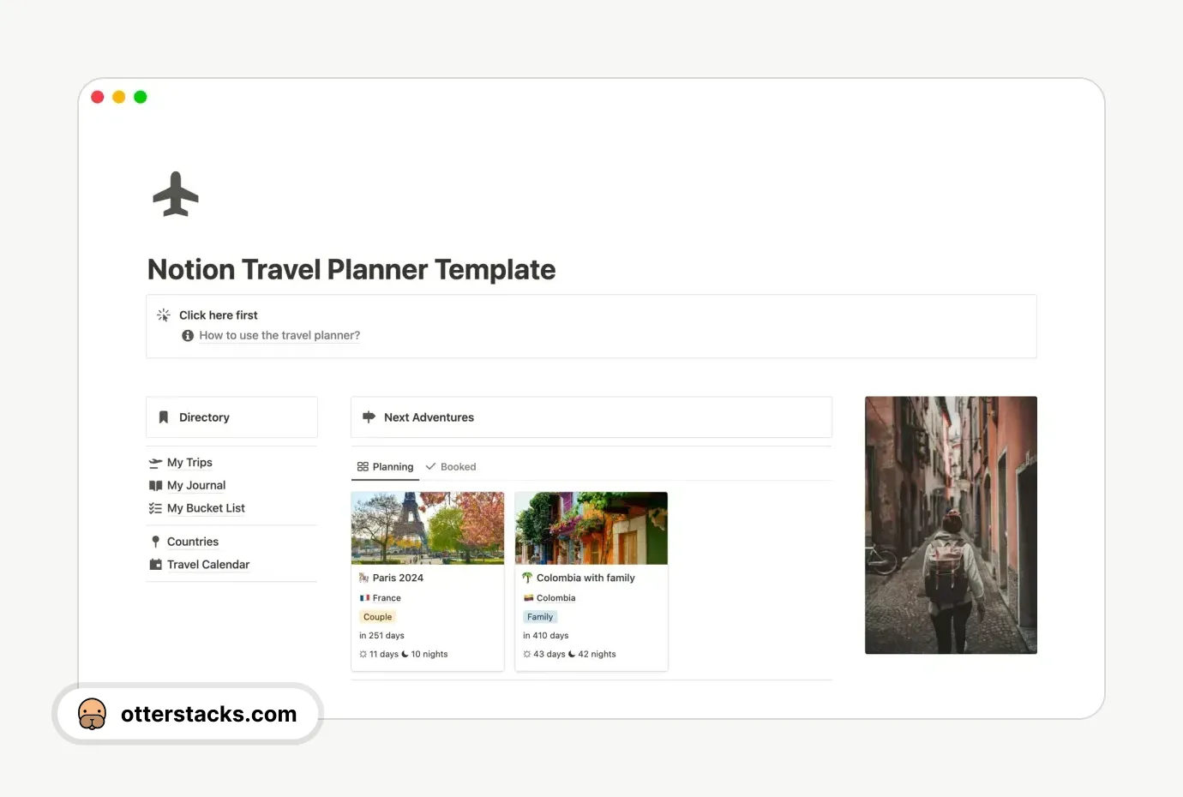The width and height of the screenshot is (1183, 797).
Task: Click the Couple tag on Paris card
Action: point(377,617)
